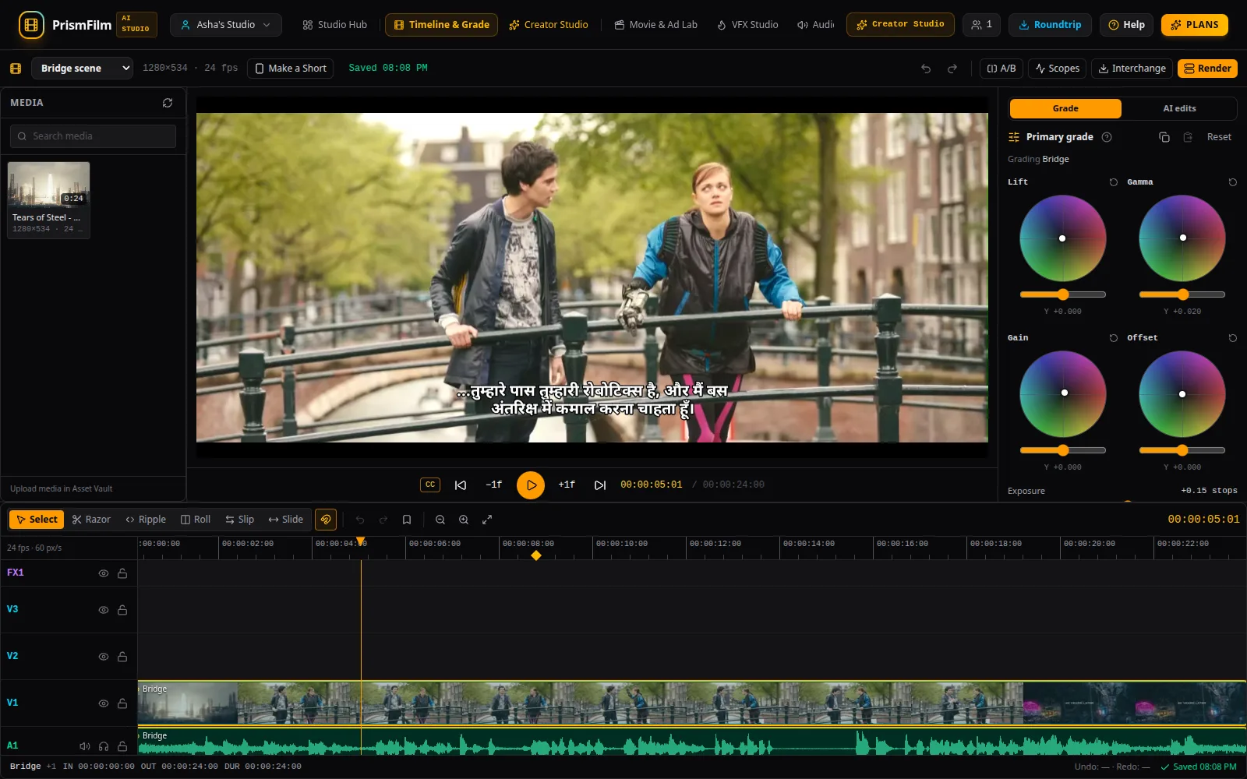Click Make a Short button
1247x779 pixels.
(291, 69)
